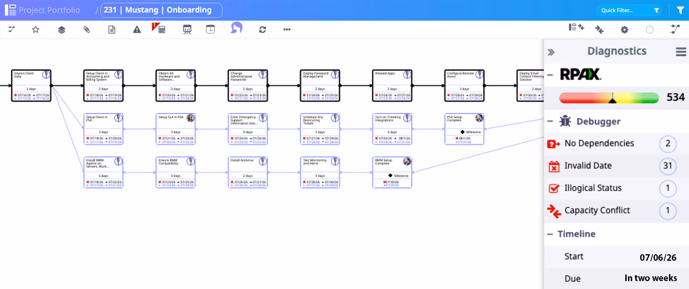Select the network path tool icon
The image size is (689, 289).
point(11,29)
